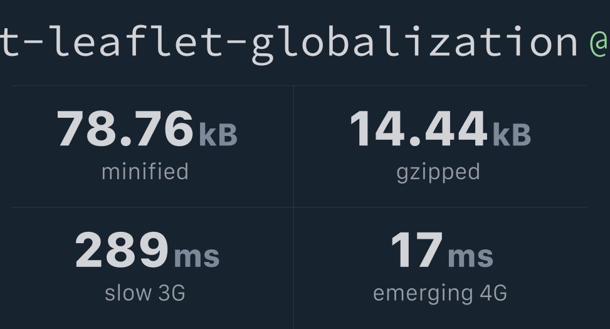610x329 pixels.
Task: Click the ms unit beside 289
Action: tap(197, 256)
